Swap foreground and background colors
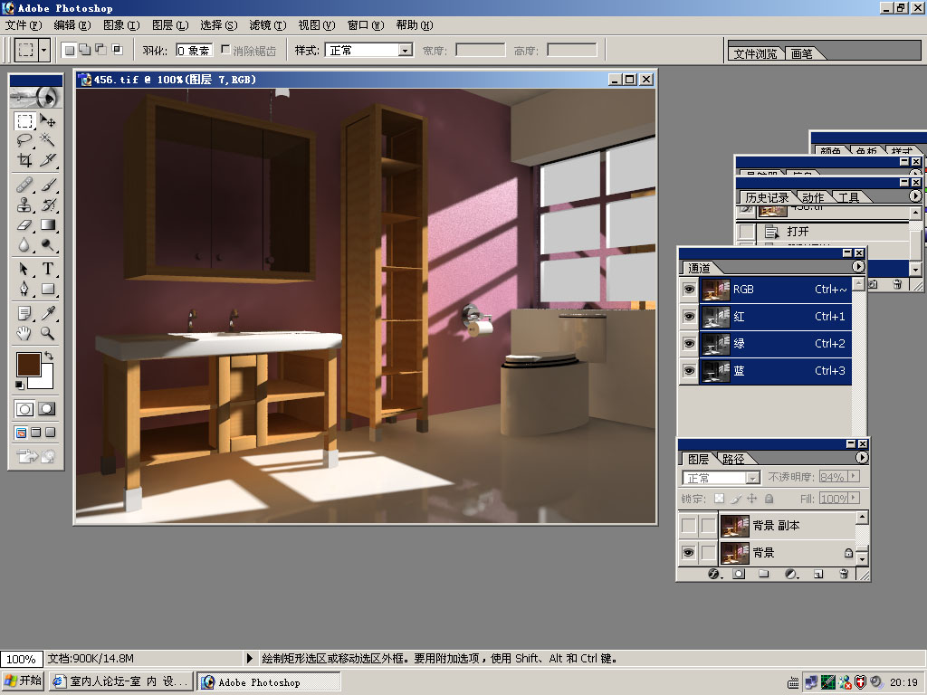Screen dimensions: 927x695 tap(49, 356)
